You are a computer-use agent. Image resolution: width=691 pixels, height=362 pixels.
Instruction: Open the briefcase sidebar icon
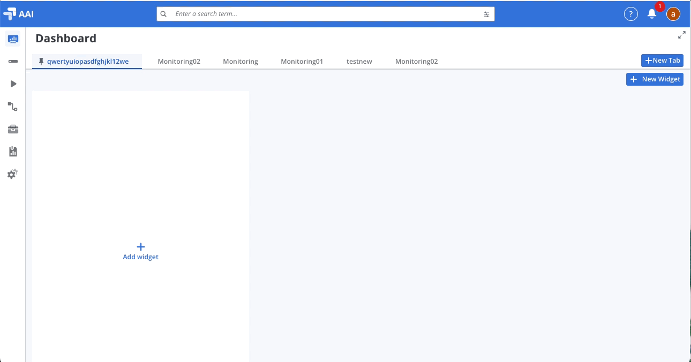13,129
